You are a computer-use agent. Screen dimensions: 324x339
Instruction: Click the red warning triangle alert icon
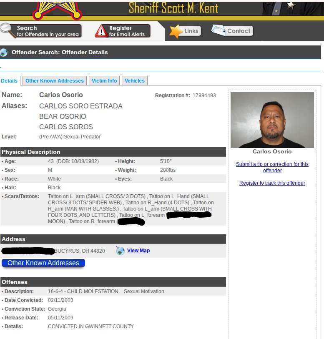coord(101,31)
